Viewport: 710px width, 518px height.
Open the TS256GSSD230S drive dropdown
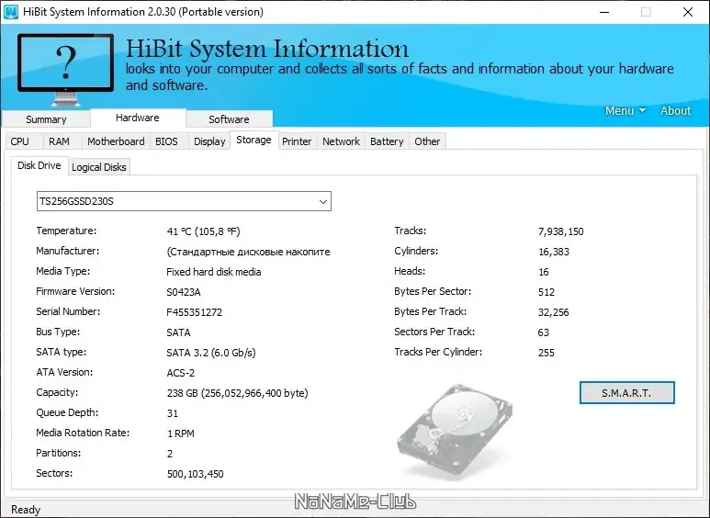pyautogui.click(x=184, y=201)
